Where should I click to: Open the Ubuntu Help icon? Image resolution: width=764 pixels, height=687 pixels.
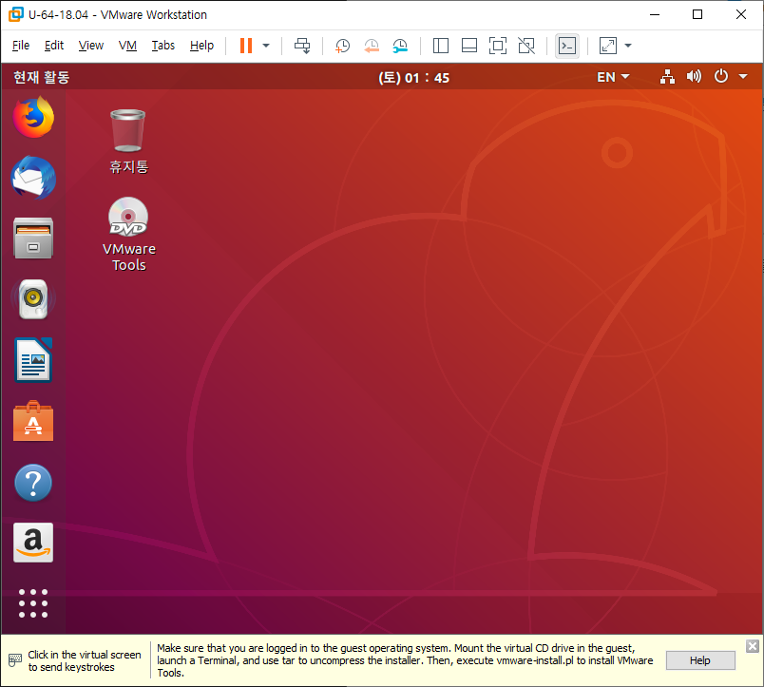pos(33,483)
